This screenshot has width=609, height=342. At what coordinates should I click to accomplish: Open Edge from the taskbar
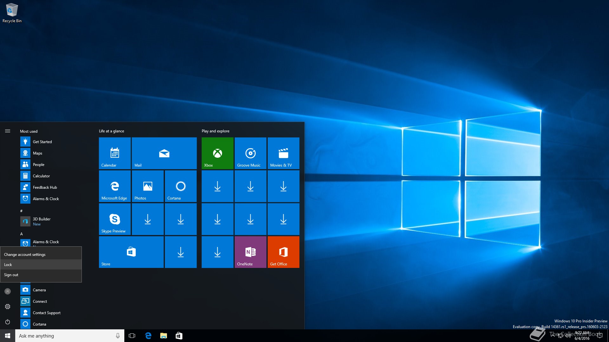coord(148,336)
